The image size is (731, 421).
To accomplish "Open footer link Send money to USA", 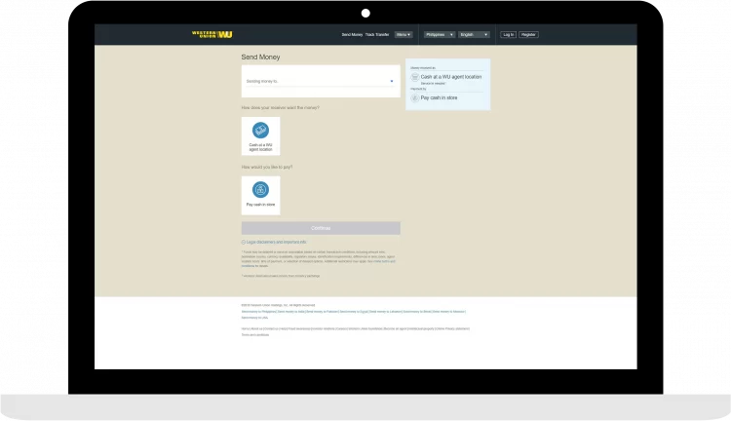I will (x=254, y=318).
